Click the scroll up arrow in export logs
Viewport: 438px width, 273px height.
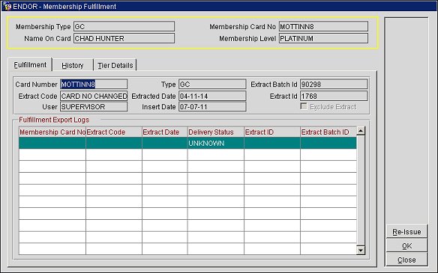point(361,131)
